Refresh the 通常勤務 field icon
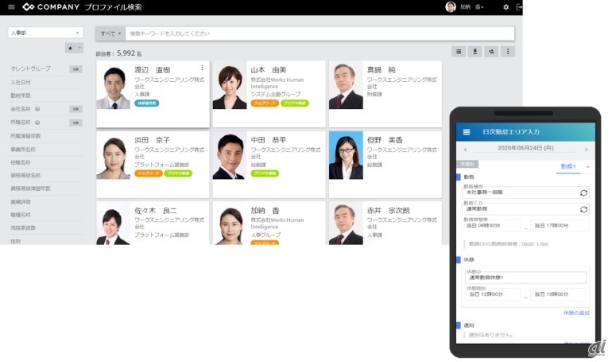The width and height of the screenshot is (612, 362). point(583,209)
